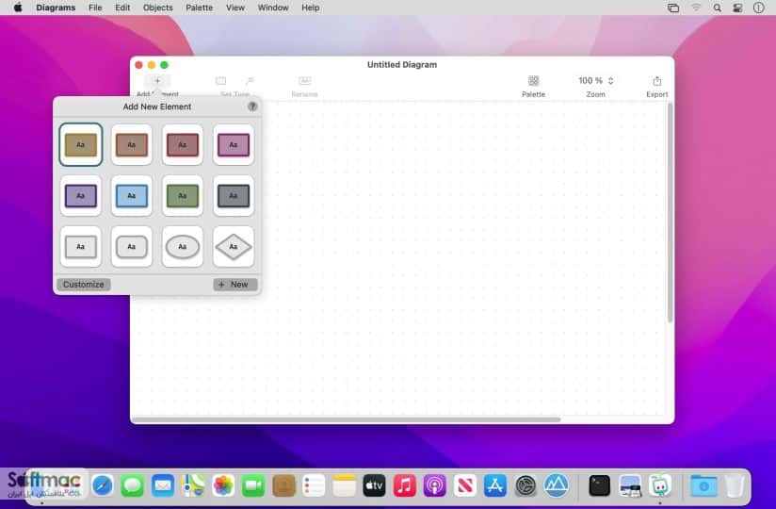
Task: Pick the magenta pink element swatch
Action: tap(234, 144)
